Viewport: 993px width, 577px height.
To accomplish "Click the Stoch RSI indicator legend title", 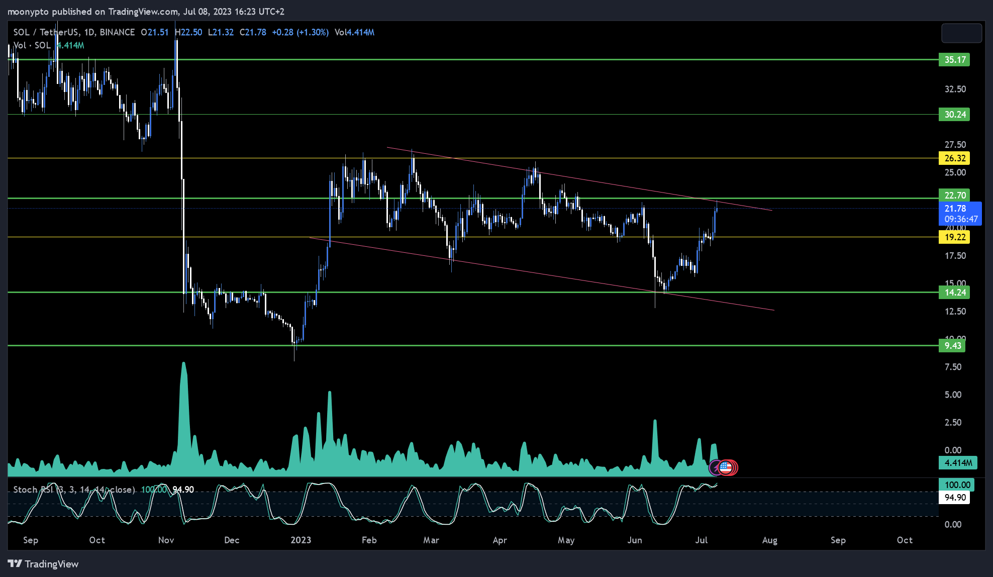I will 74,490.
